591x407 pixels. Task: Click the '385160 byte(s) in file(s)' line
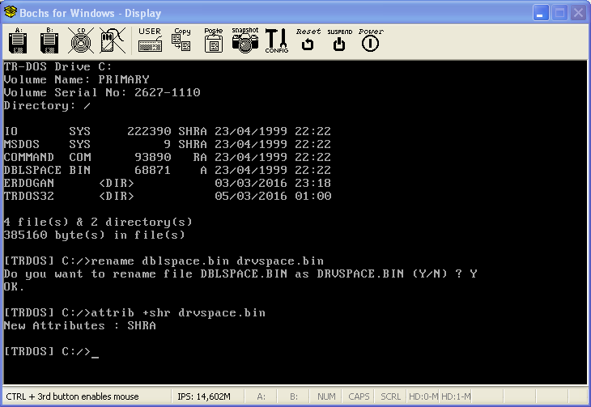[x=94, y=235]
